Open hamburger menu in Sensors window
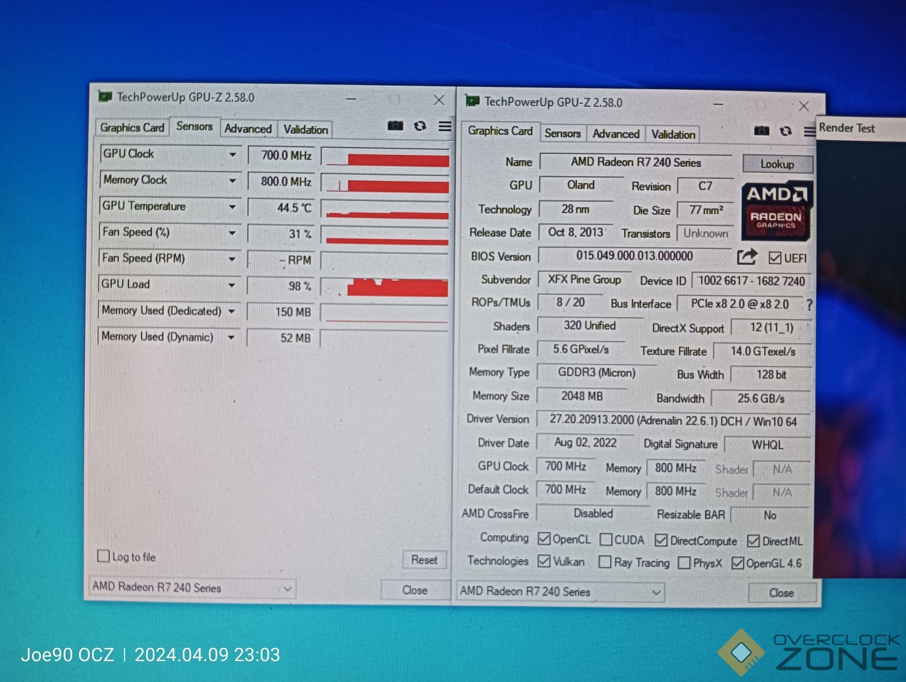906x682 pixels. (x=445, y=126)
